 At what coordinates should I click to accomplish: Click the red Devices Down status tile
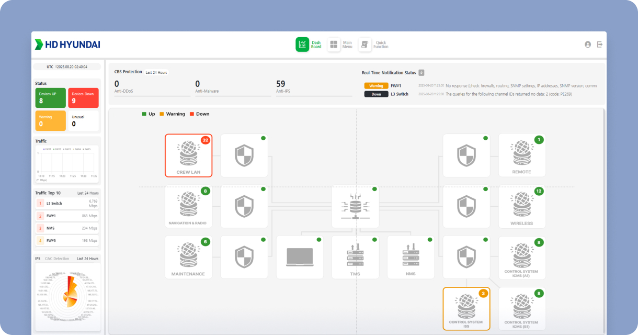pyautogui.click(x=83, y=98)
